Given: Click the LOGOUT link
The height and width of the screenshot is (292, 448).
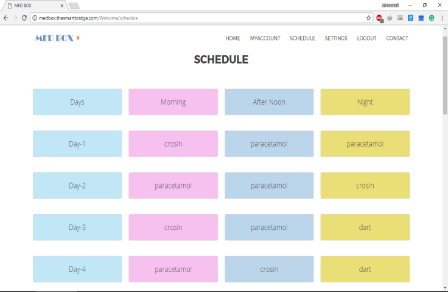Looking at the screenshot, I should click(366, 38).
